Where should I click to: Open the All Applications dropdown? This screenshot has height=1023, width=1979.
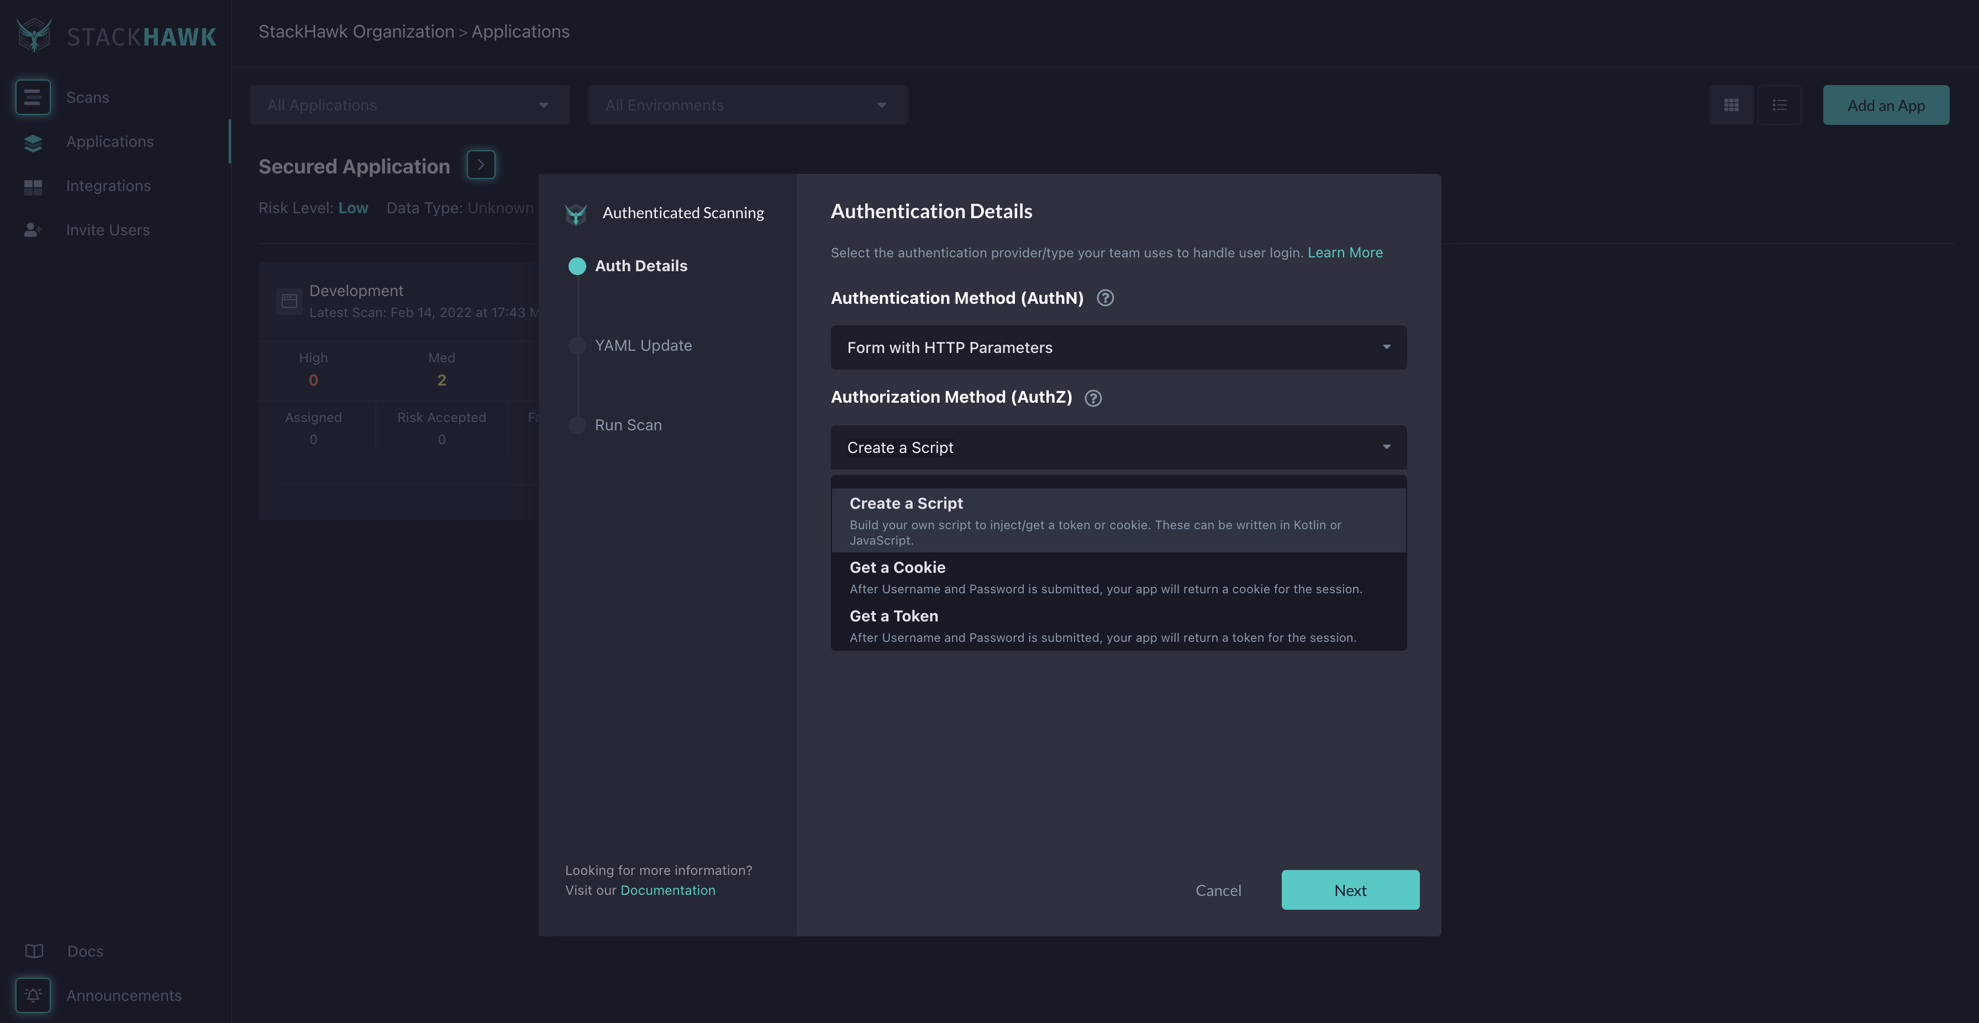click(x=409, y=105)
